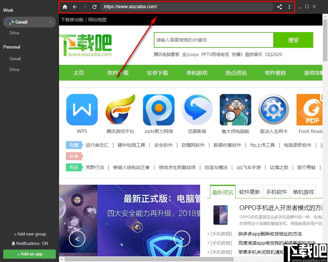Show next banner slide with right arrow
The width and height of the screenshot is (328, 262).
point(182,239)
